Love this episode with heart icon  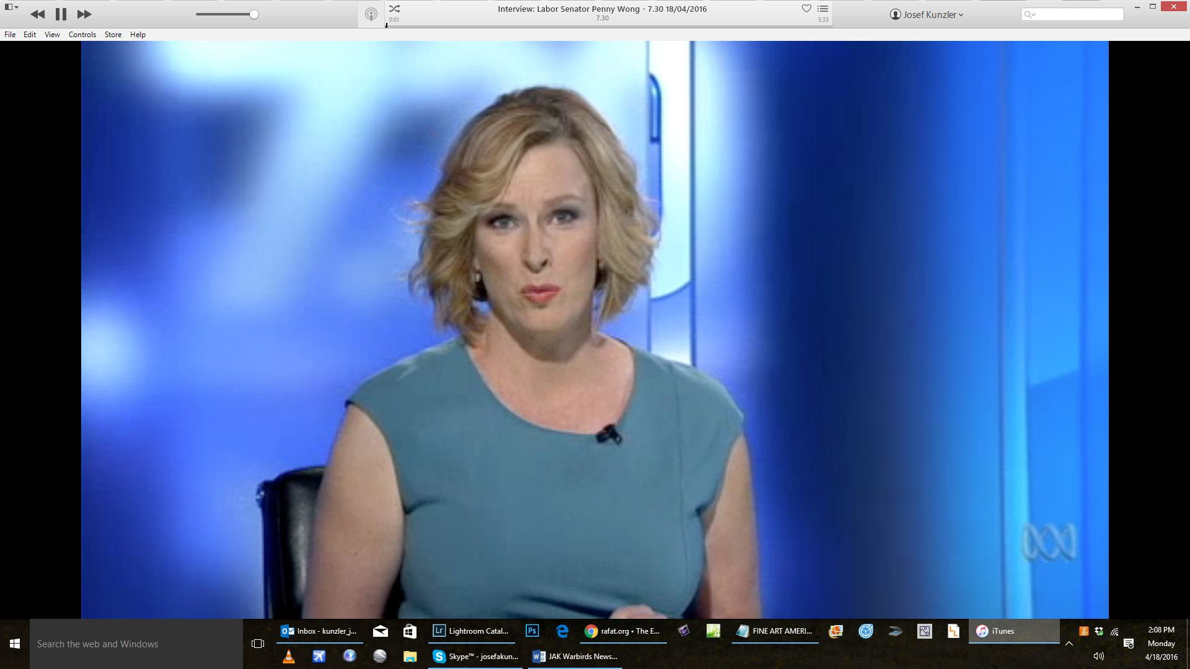[x=806, y=9]
